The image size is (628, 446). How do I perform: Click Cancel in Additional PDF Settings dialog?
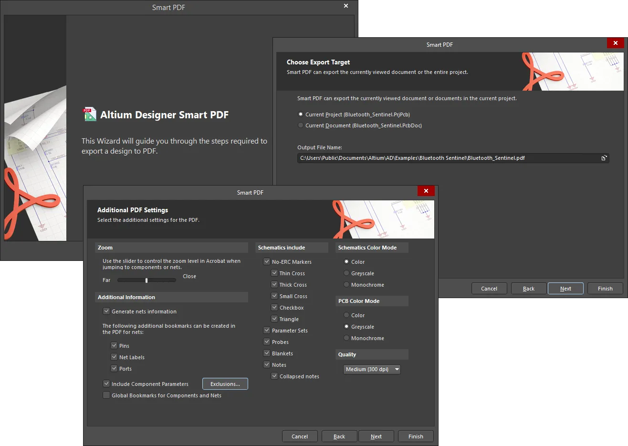coord(300,436)
